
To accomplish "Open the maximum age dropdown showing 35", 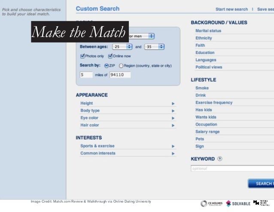I will pos(154,47).
